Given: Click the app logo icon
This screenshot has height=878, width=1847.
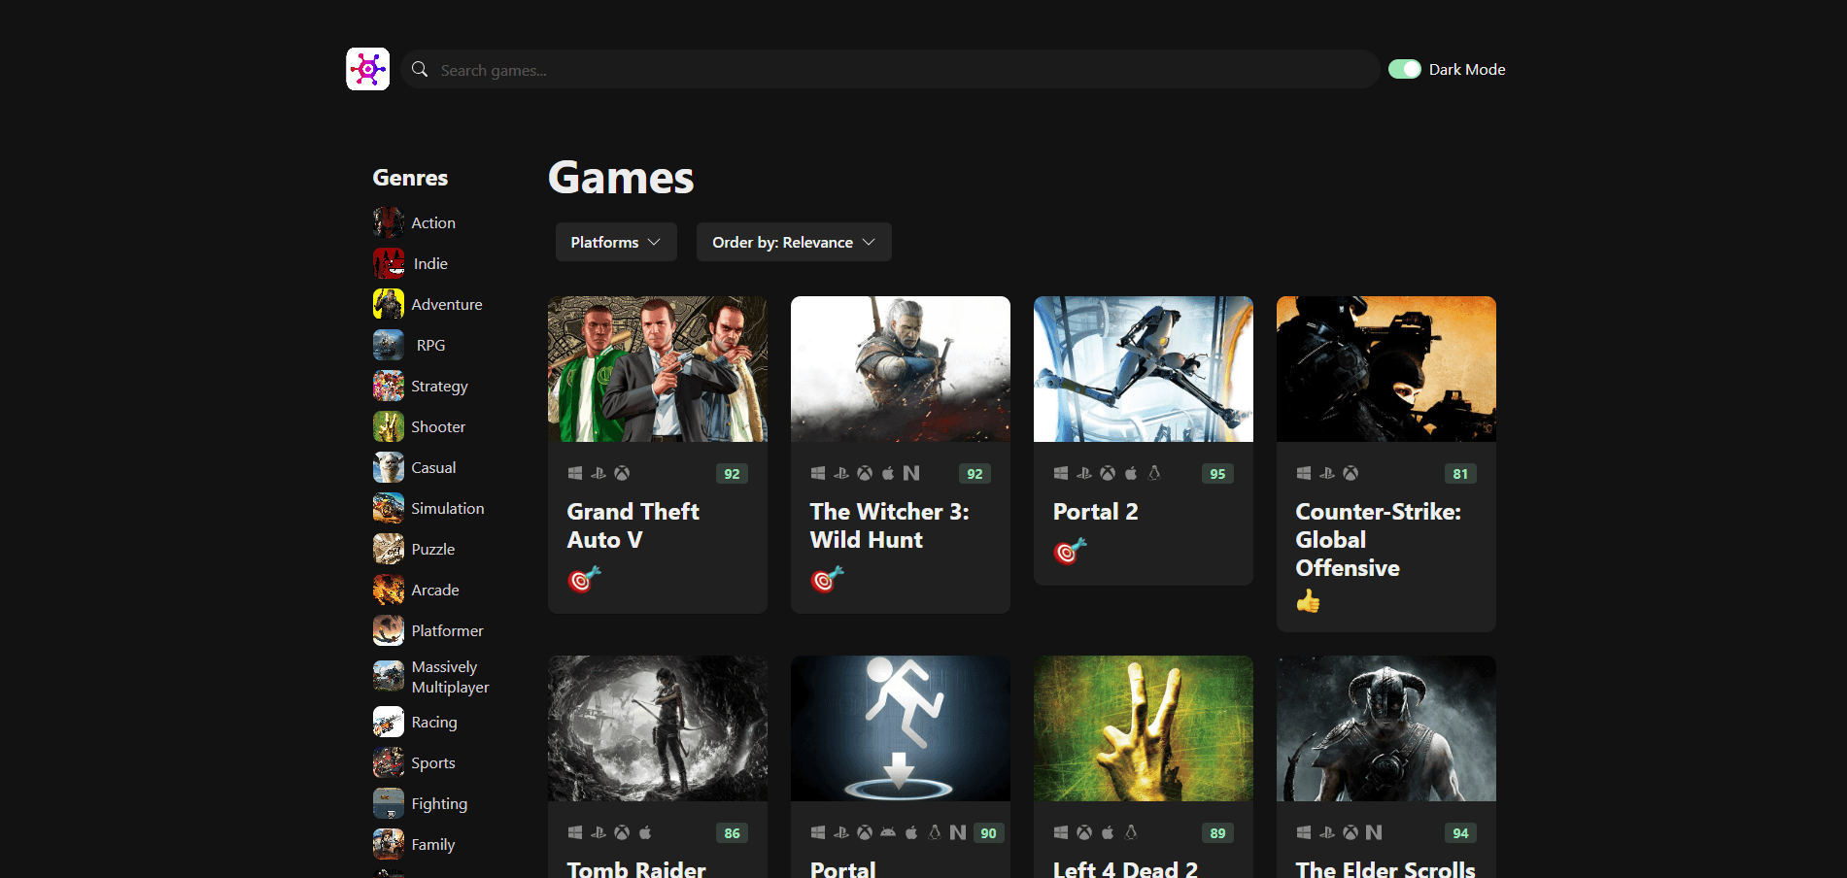Looking at the screenshot, I should (x=367, y=69).
